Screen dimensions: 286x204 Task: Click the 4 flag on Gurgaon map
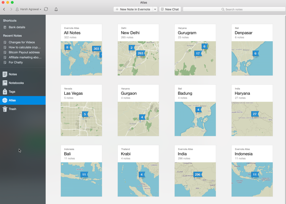tap(142, 117)
